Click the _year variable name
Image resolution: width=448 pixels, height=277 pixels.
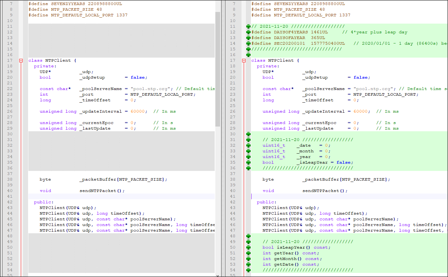304,157
